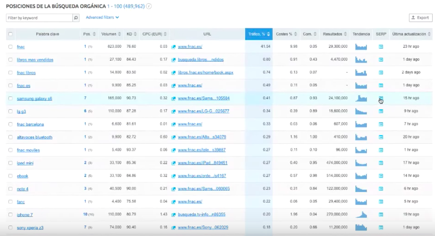Expand the Advanced filters dropdown
The image size is (435, 236).
(x=103, y=18)
